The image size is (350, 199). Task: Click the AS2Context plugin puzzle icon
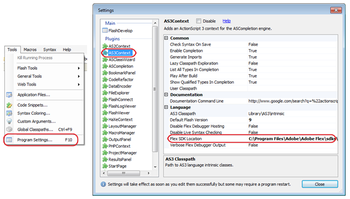click(x=105, y=46)
